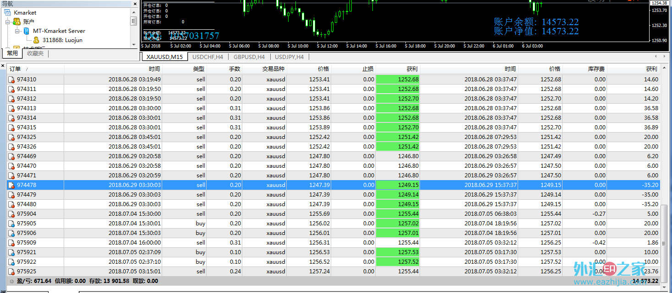Click the buy order icon for 975905

tap(12, 224)
